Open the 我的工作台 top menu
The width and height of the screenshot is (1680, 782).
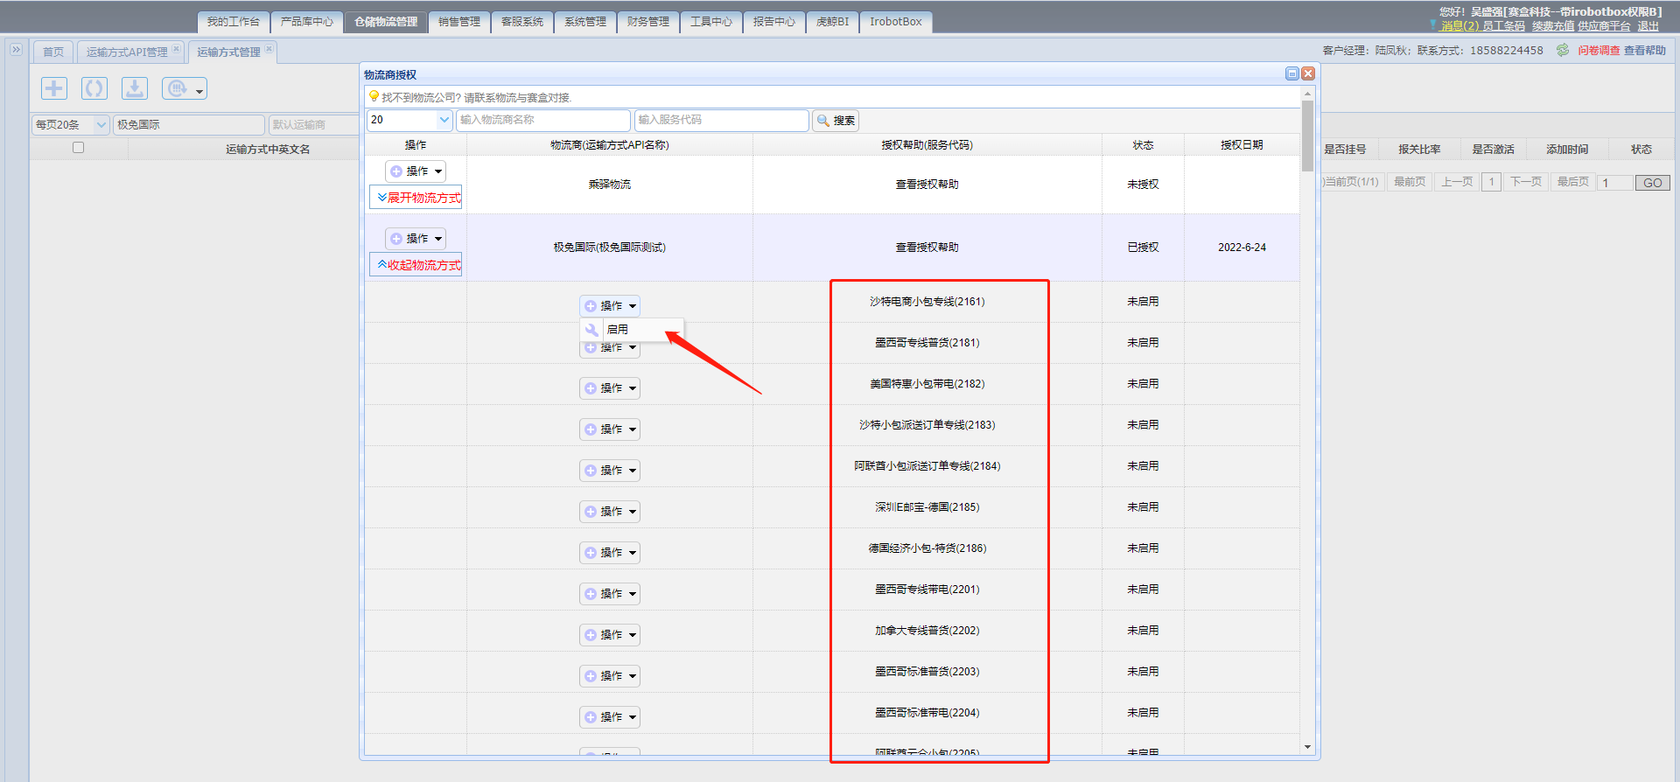[234, 22]
